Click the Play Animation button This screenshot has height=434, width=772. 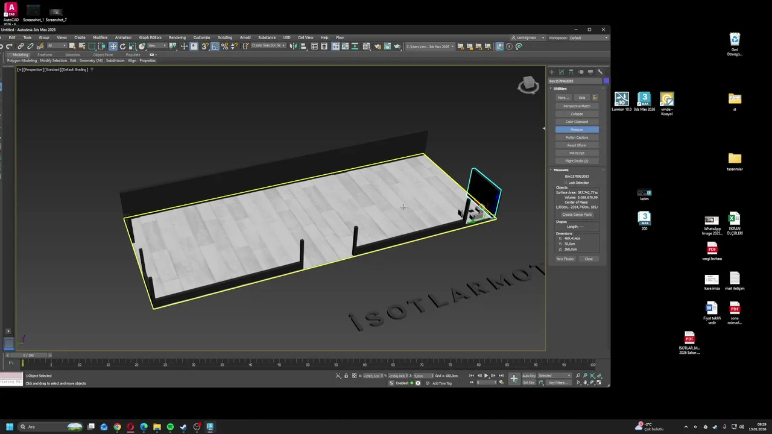click(x=486, y=376)
